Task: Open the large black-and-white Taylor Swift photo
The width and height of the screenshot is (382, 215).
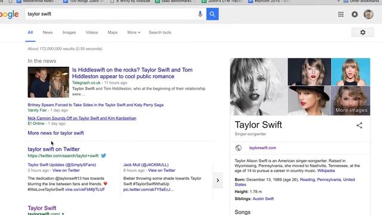Action: pos(258,87)
